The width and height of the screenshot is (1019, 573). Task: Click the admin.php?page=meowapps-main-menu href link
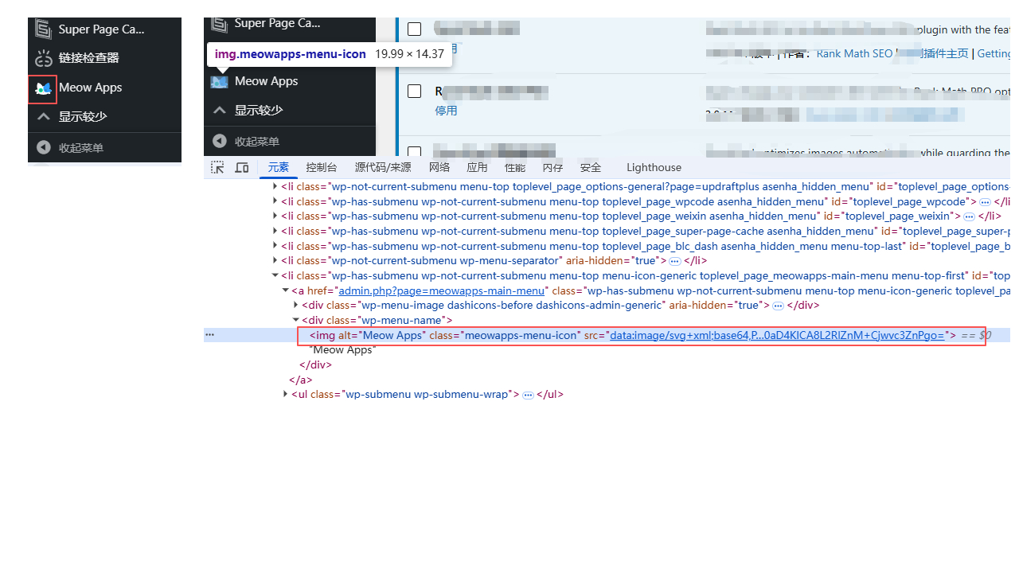(x=442, y=290)
